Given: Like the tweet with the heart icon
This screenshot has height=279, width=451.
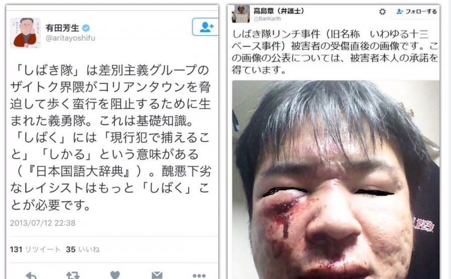Looking at the screenshot, I should (x=115, y=275).
